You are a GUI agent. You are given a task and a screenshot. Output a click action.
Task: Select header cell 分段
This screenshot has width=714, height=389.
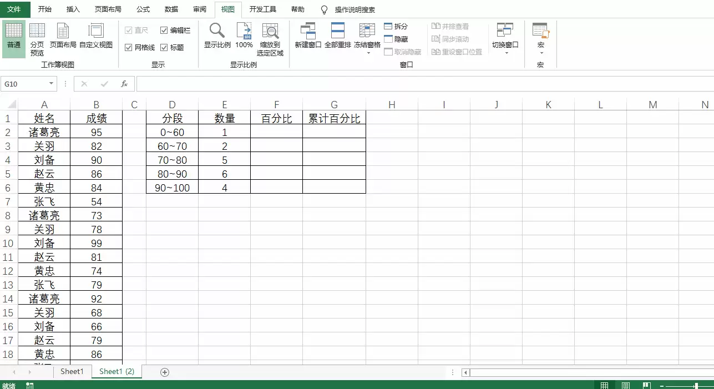coord(172,118)
